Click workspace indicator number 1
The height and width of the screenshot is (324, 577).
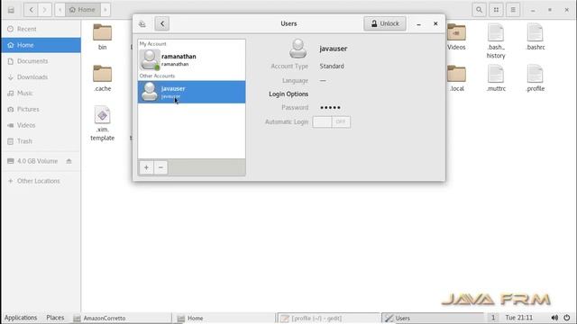click(493, 318)
